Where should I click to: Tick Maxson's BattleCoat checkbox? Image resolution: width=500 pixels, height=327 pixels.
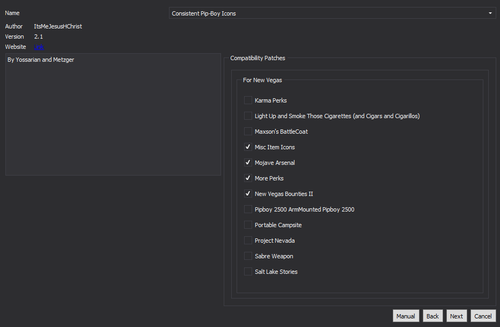point(248,132)
